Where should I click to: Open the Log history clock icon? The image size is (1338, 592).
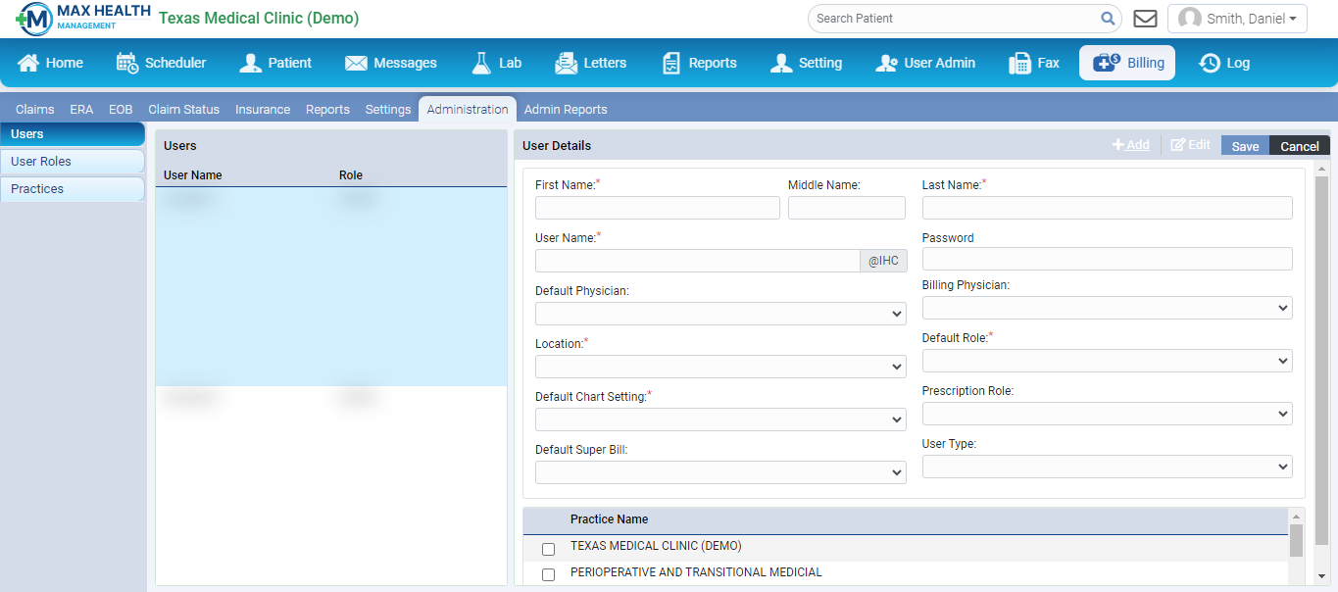point(1210,63)
